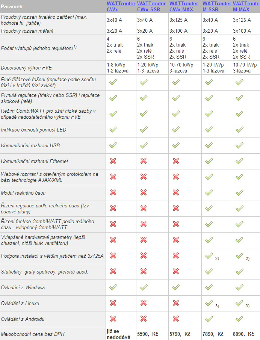The height and width of the screenshot is (340, 260).
Task: Click red cross for CWx Linux control
Action: tap(113, 303)
